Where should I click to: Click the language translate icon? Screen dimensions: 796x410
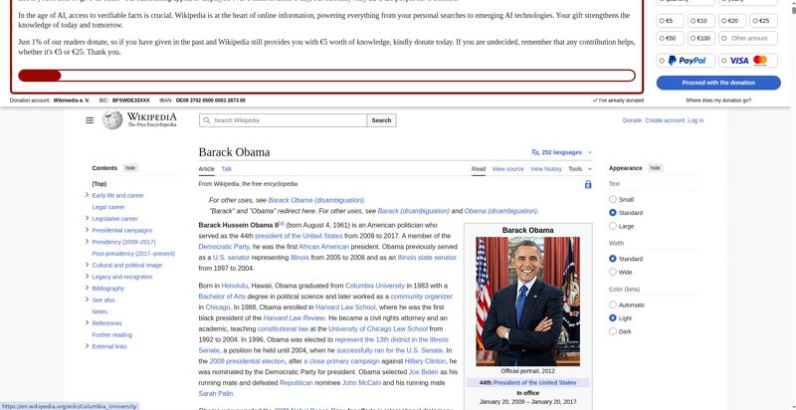(535, 152)
